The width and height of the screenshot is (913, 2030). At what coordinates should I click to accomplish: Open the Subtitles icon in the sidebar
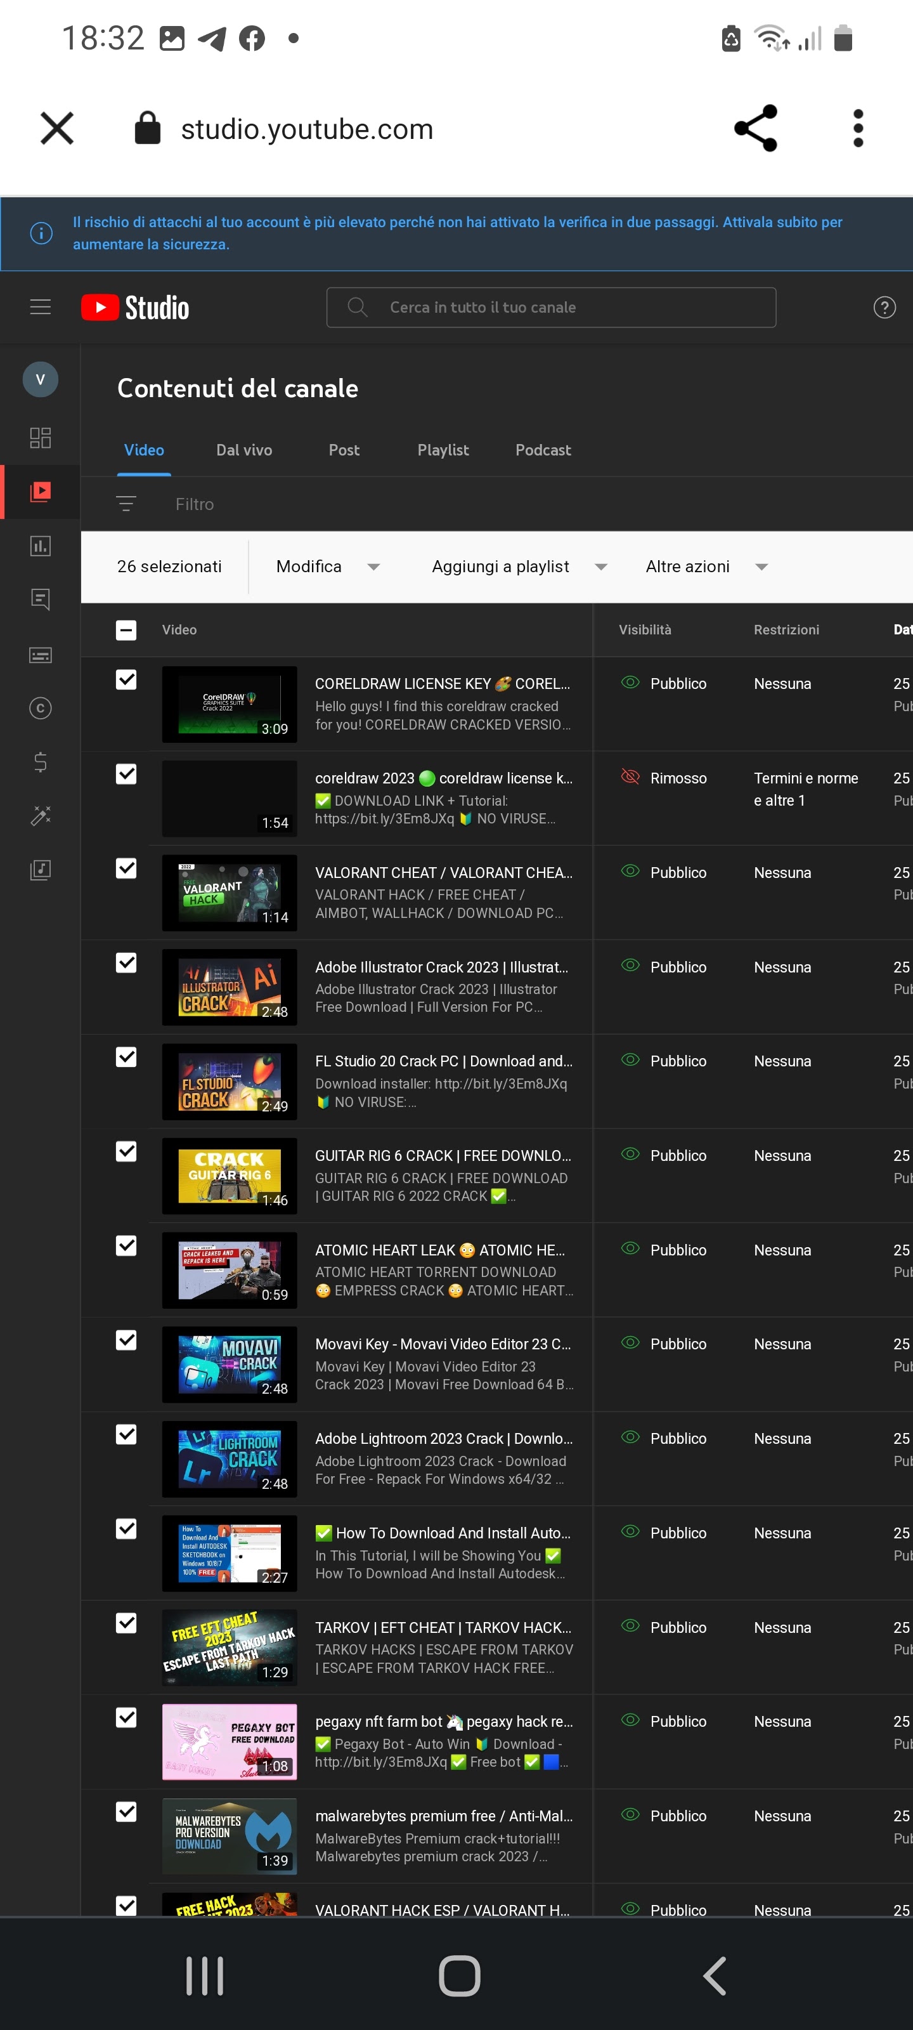40,654
